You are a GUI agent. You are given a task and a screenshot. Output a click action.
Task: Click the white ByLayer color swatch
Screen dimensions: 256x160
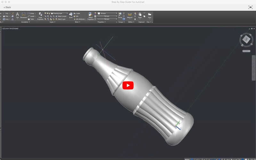99,13
